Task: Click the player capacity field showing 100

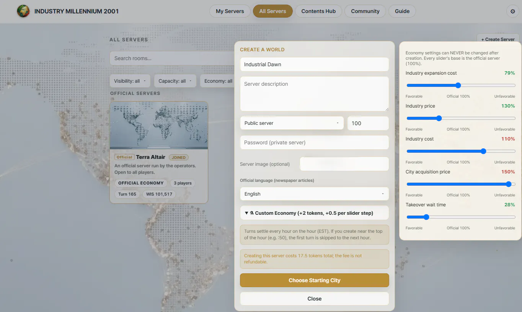Action: (x=368, y=123)
